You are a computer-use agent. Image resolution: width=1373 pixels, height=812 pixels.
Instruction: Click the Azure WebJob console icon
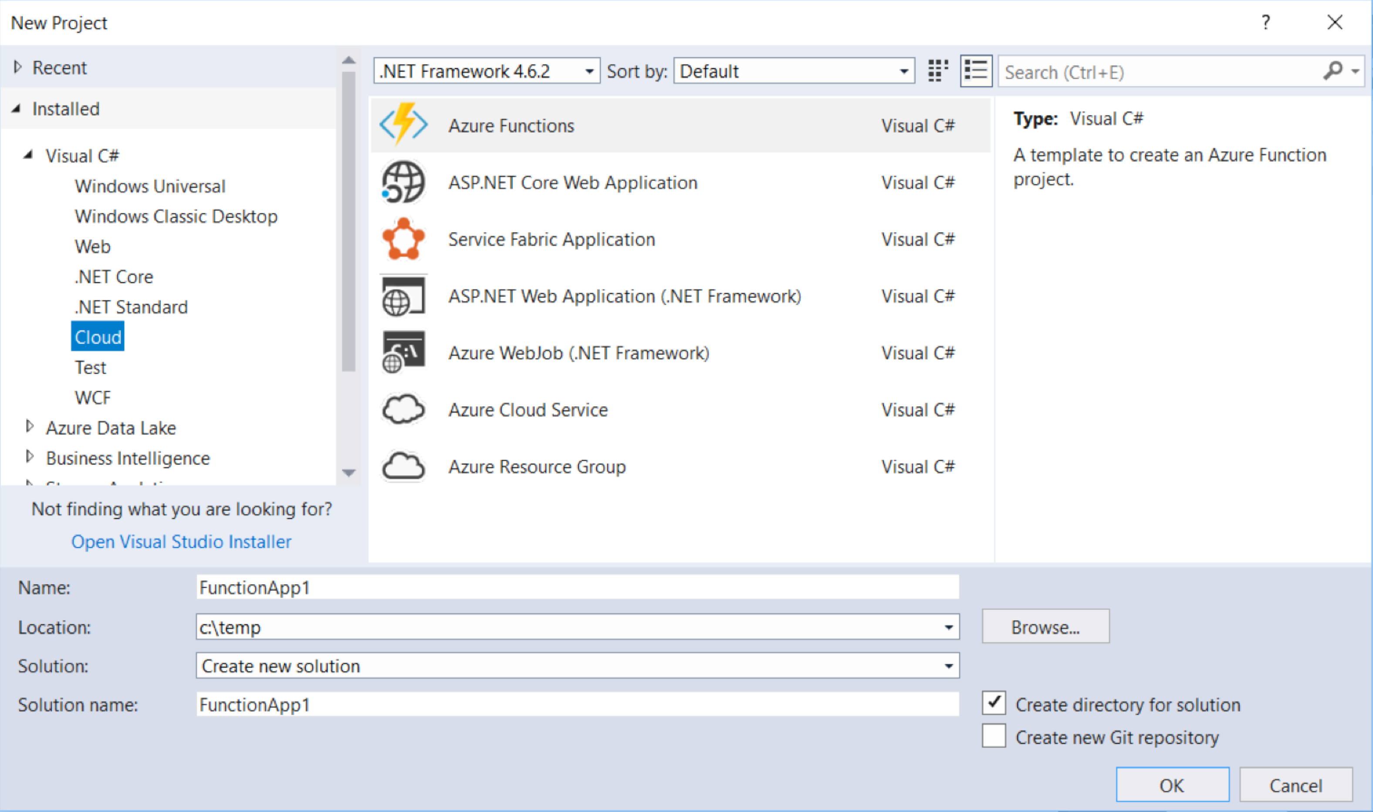point(403,352)
